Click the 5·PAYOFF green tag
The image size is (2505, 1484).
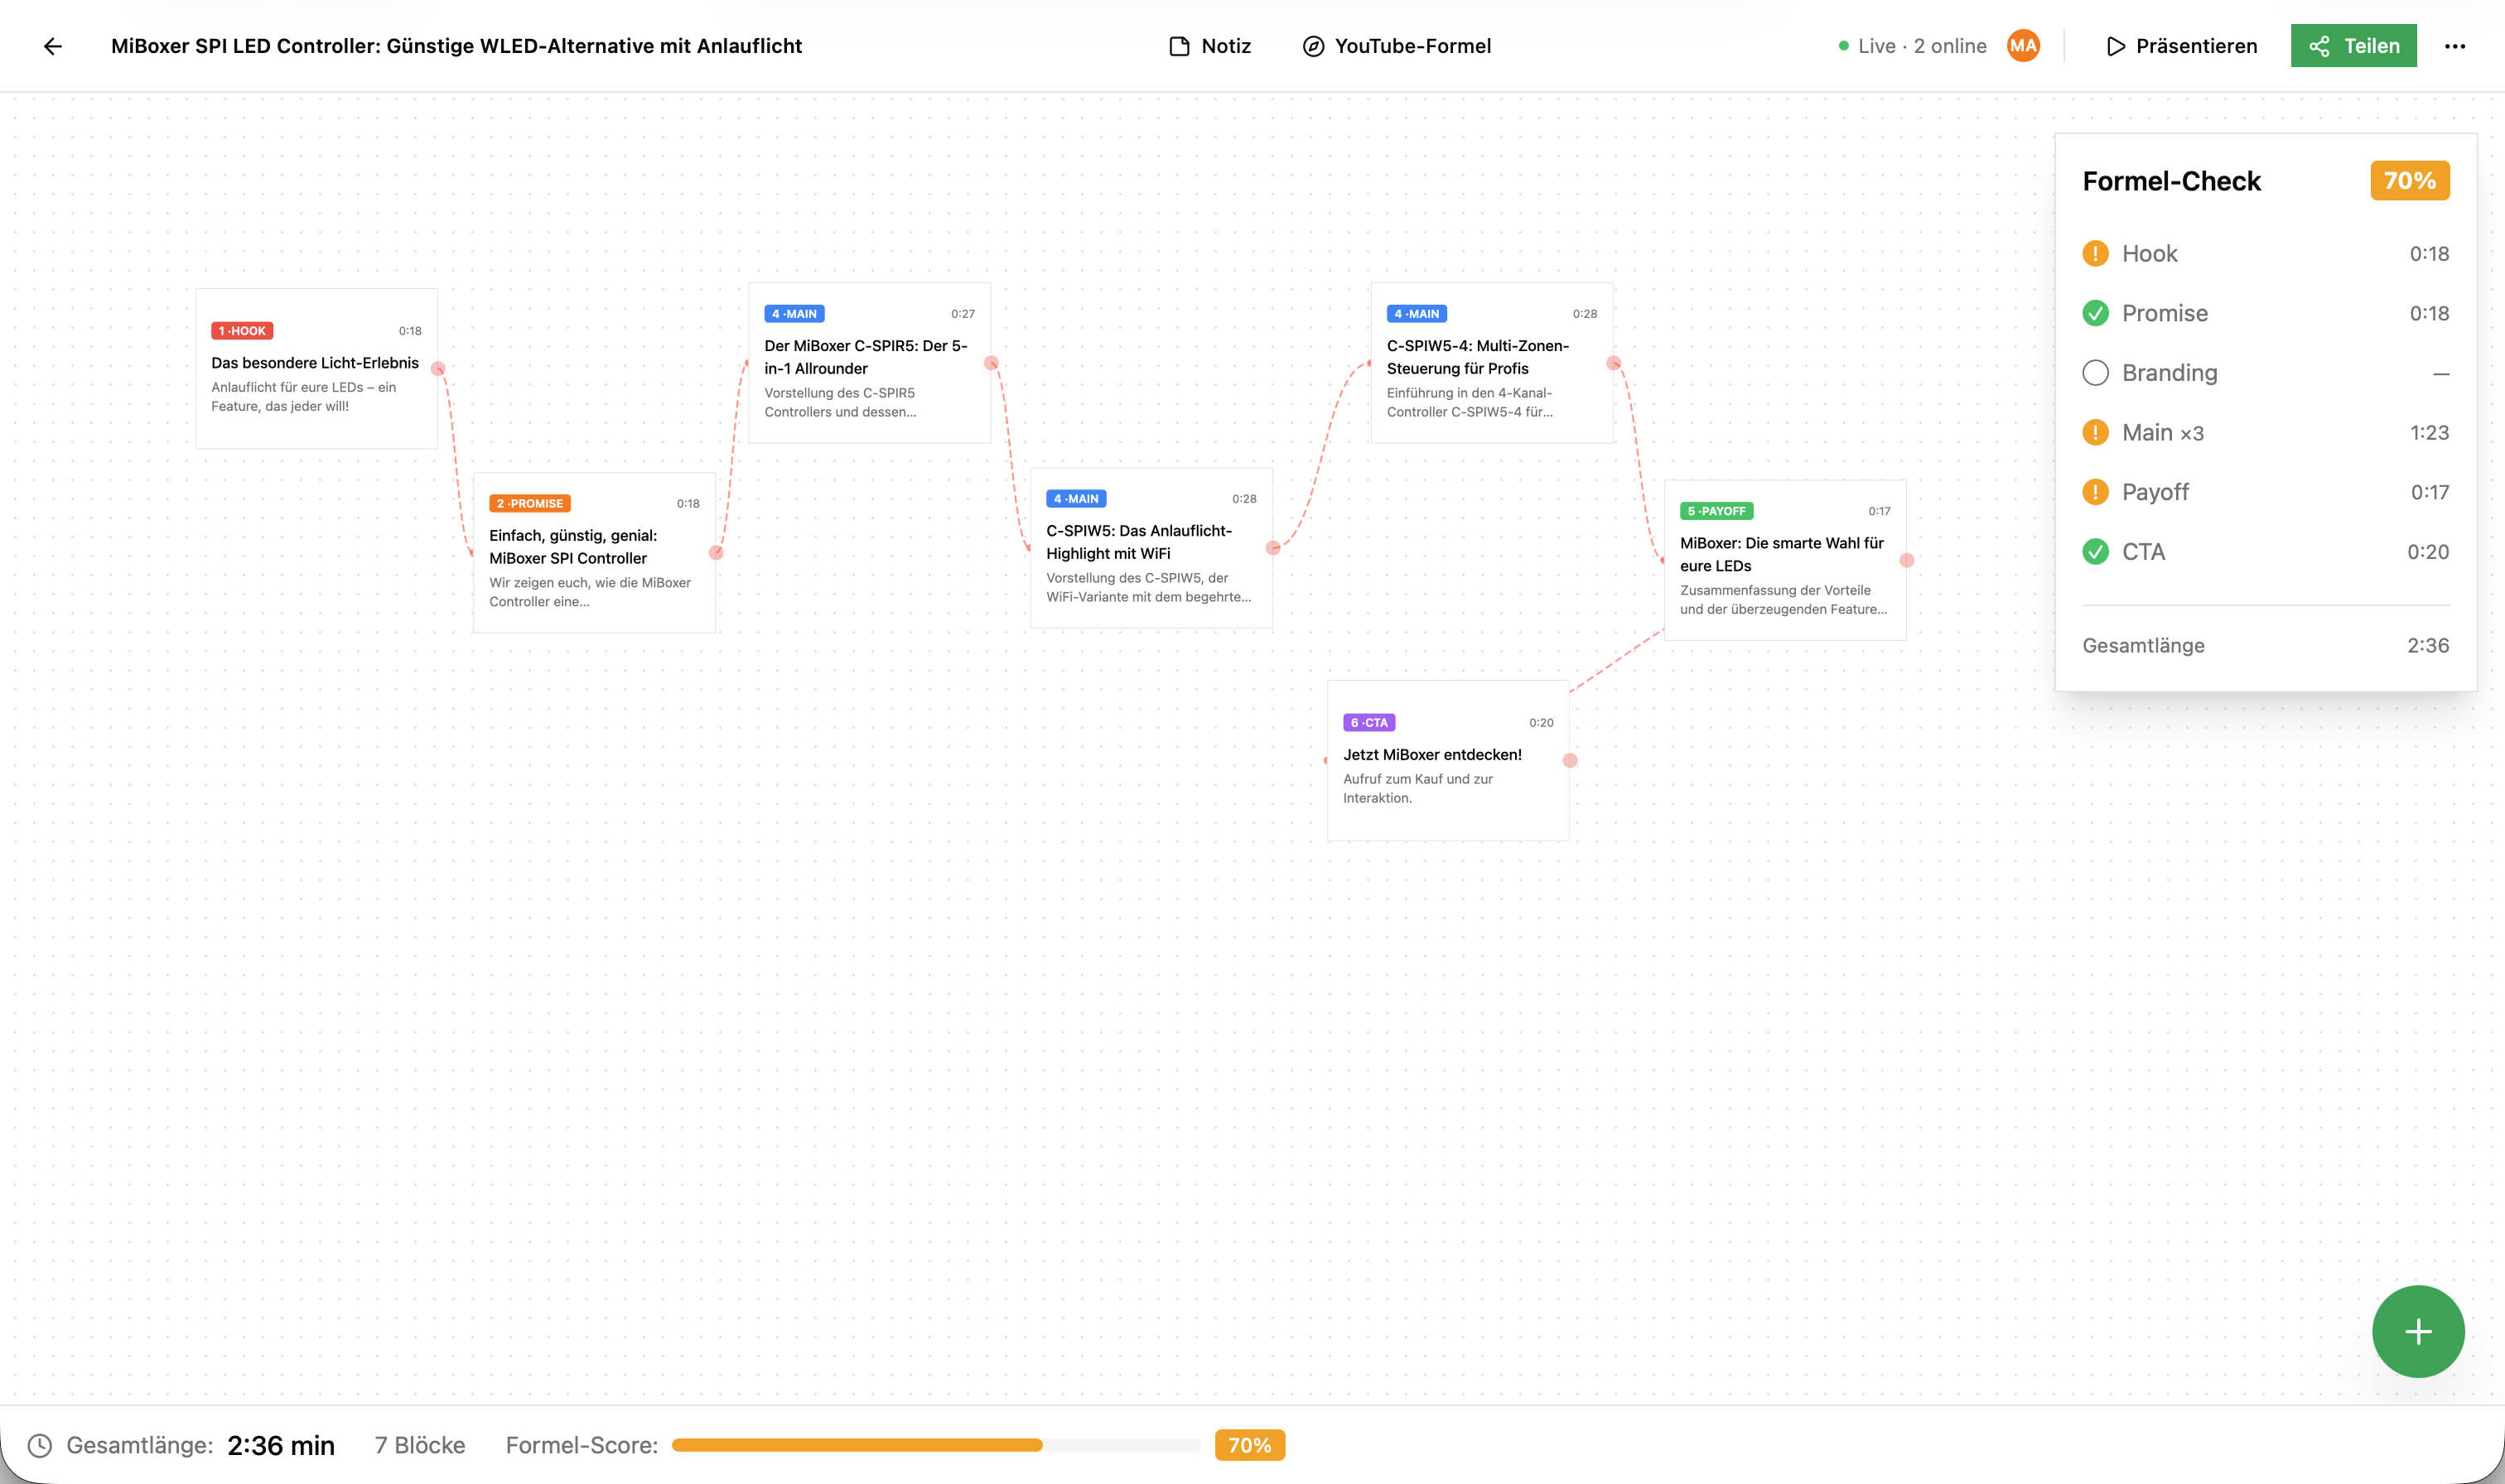pyautogui.click(x=1716, y=511)
